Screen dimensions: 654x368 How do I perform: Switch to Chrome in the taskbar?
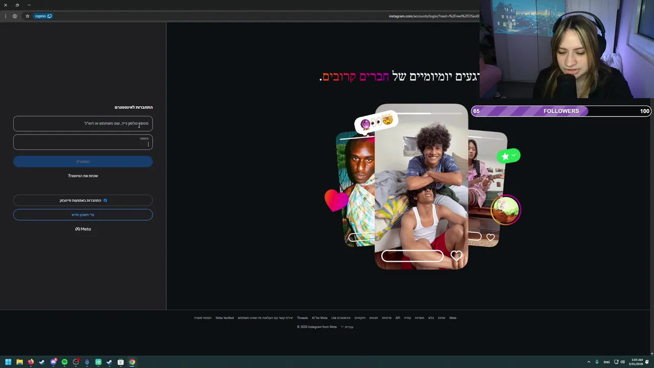132,362
